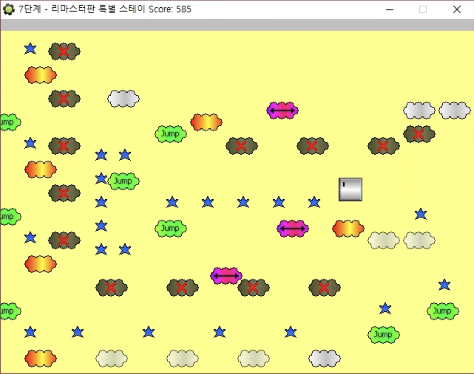The width and height of the screenshot is (474, 374).
Task: Click the red X cloud directly beneath the two white clouds
Action: (419, 134)
